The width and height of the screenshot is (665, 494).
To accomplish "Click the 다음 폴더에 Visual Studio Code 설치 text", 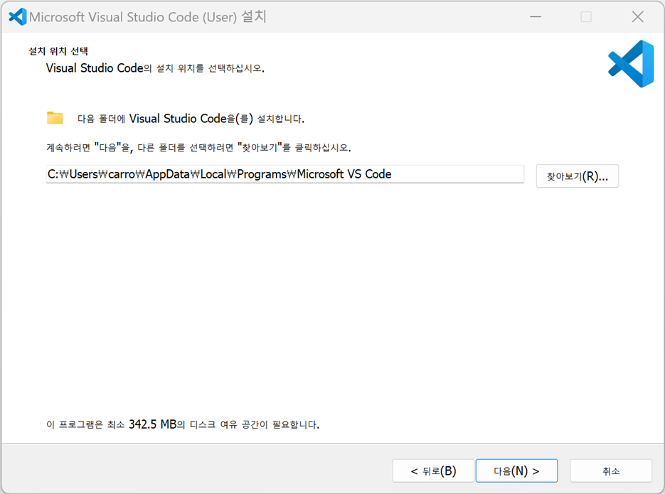I will 191,119.
